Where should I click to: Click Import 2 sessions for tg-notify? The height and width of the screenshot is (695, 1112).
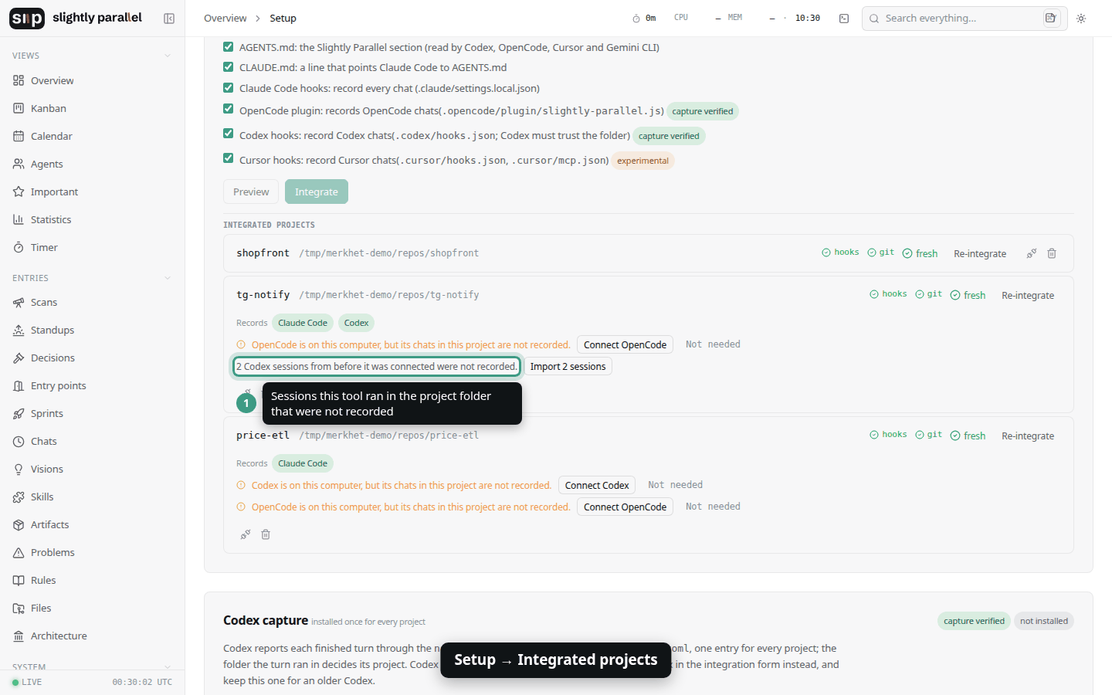(568, 366)
